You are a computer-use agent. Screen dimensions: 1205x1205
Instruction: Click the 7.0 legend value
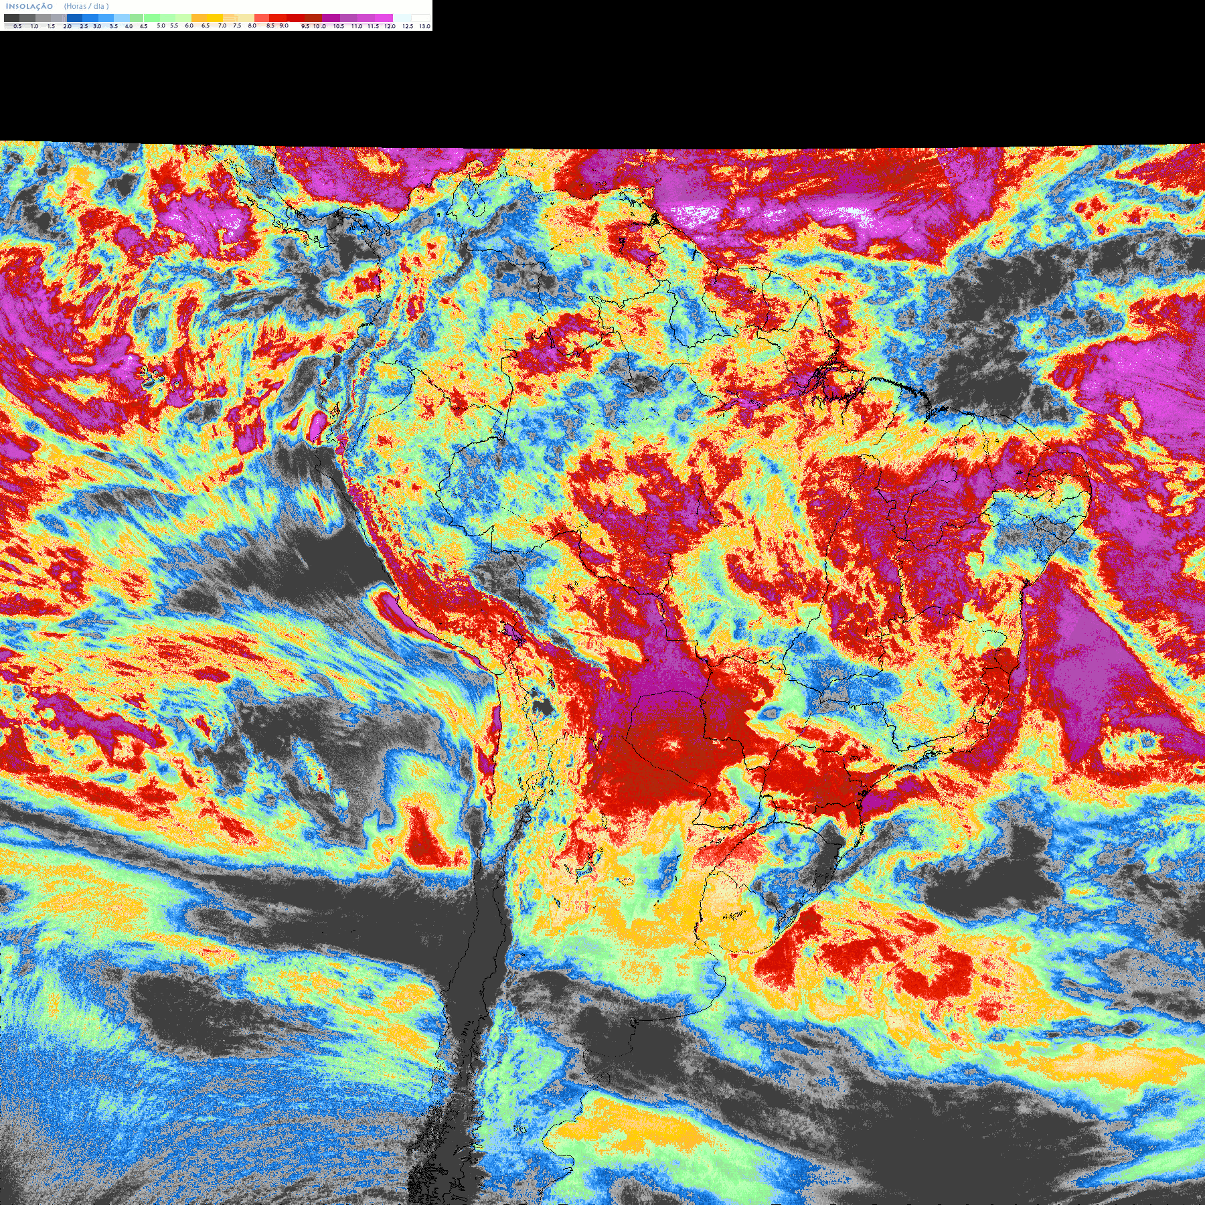222,25
